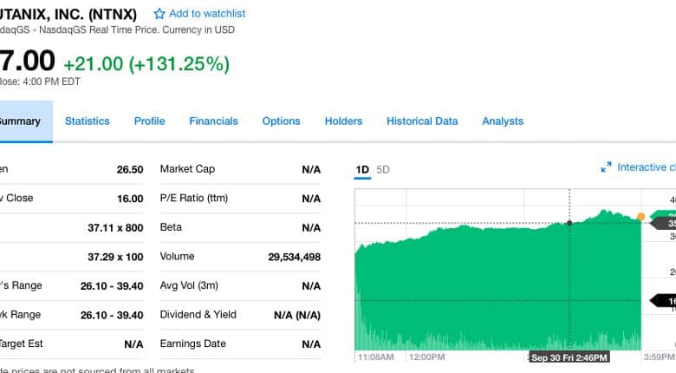The height and width of the screenshot is (373, 676).
Task: Click the Beta label
Action: coord(171,227)
